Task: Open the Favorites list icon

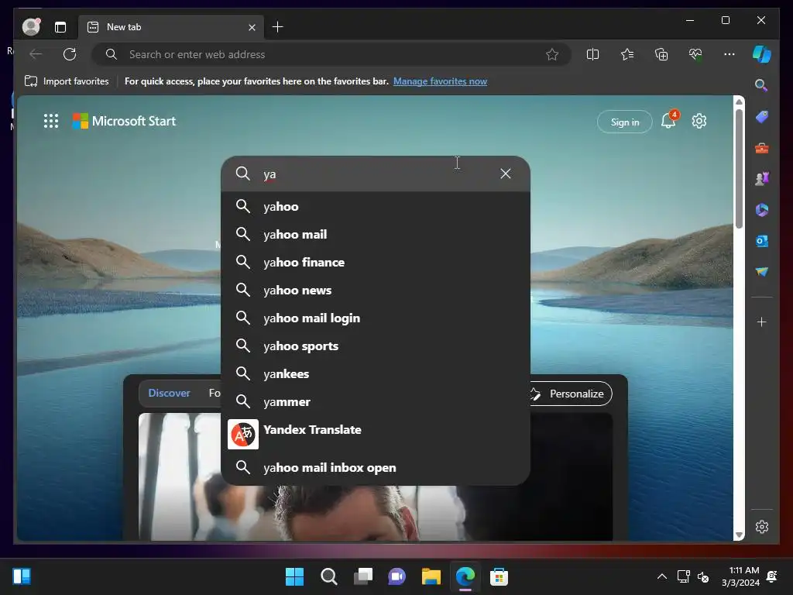Action: (627, 54)
